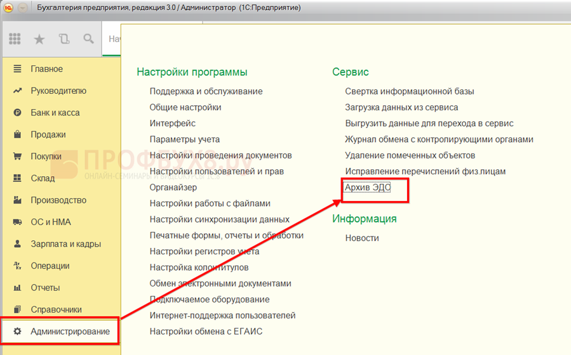Select Банк и касса in sidebar
Viewport: 571px width, 355px height.
click(54, 113)
